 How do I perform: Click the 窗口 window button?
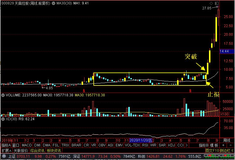coord(16,145)
